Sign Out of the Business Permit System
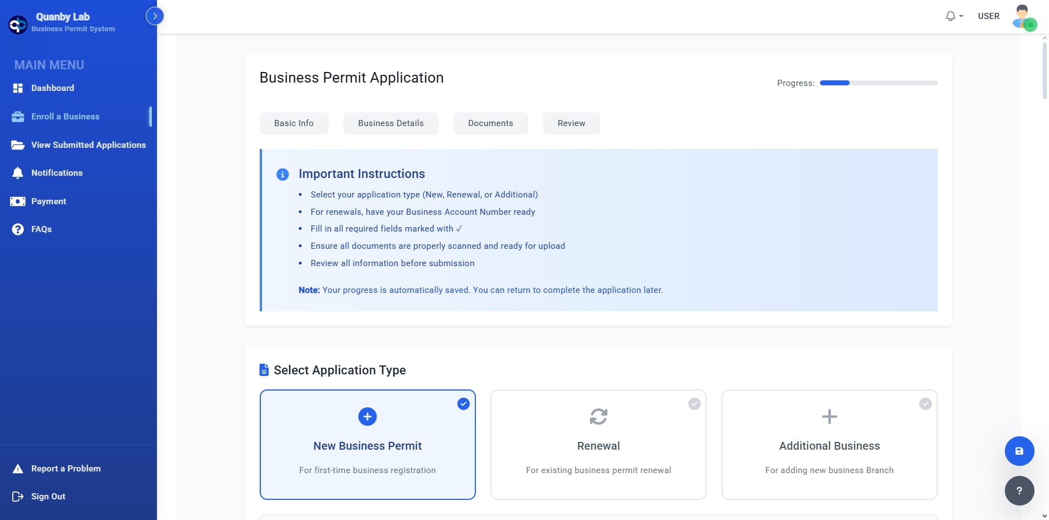The image size is (1049, 520). tap(47, 496)
